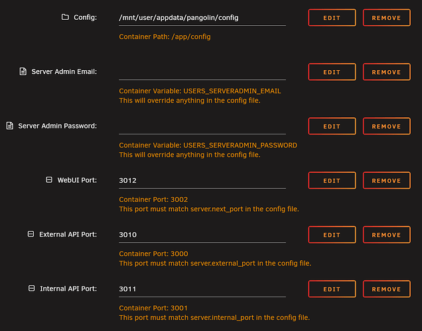Click the port icon beside WebUI Port
Viewport: 422px width, 331px height.
pos(49,180)
